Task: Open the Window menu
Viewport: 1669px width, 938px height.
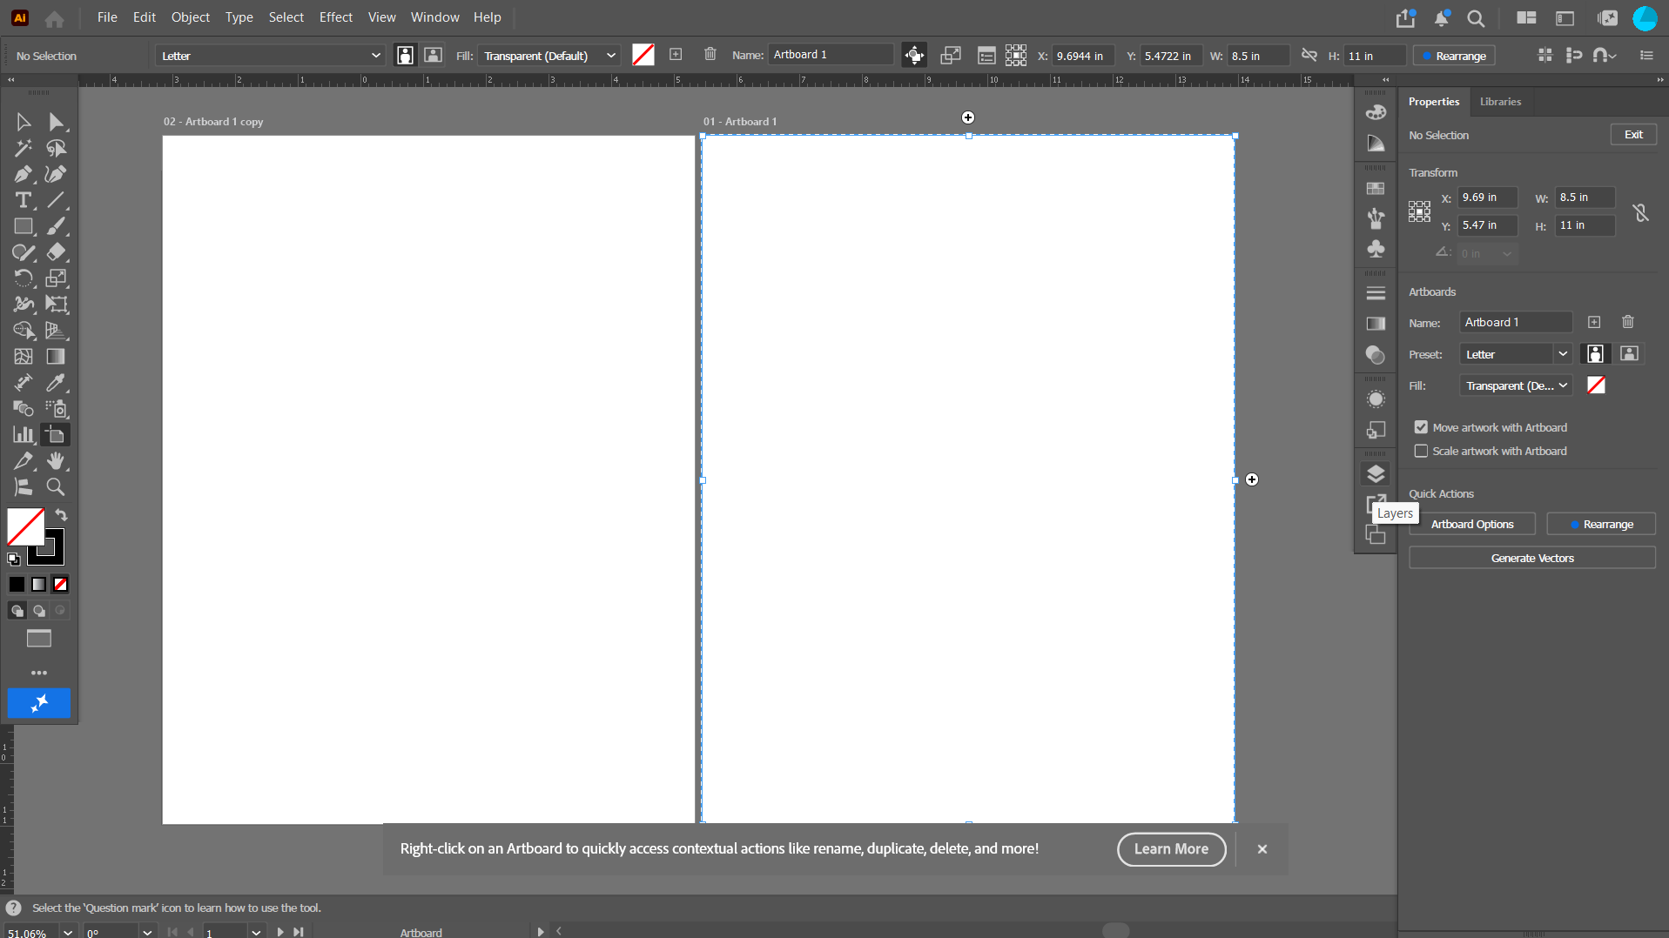Action: pyautogui.click(x=434, y=17)
